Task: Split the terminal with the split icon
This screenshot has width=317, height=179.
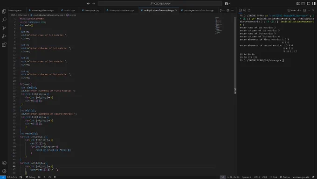Action: coord(304,10)
